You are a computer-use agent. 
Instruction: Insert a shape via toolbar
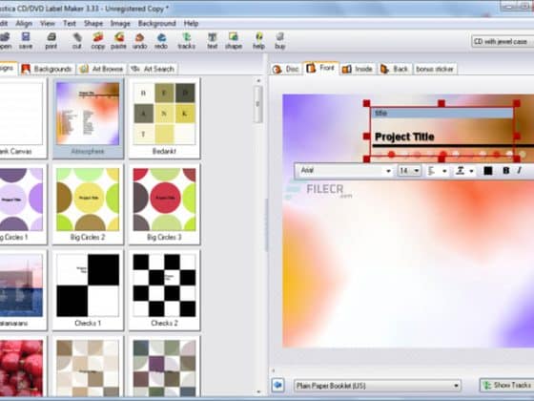(x=234, y=40)
